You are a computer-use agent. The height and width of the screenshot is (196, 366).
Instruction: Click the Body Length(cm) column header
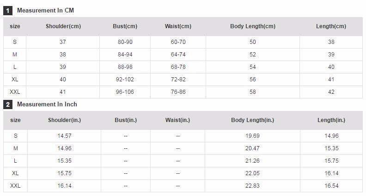pyautogui.click(x=253, y=26)
